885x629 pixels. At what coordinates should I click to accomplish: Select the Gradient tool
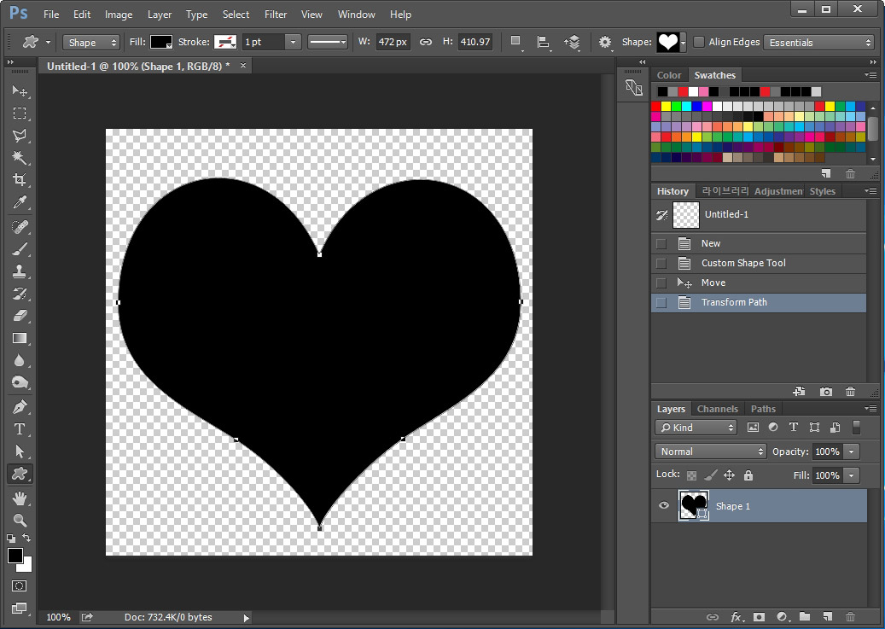coord(20,338)
